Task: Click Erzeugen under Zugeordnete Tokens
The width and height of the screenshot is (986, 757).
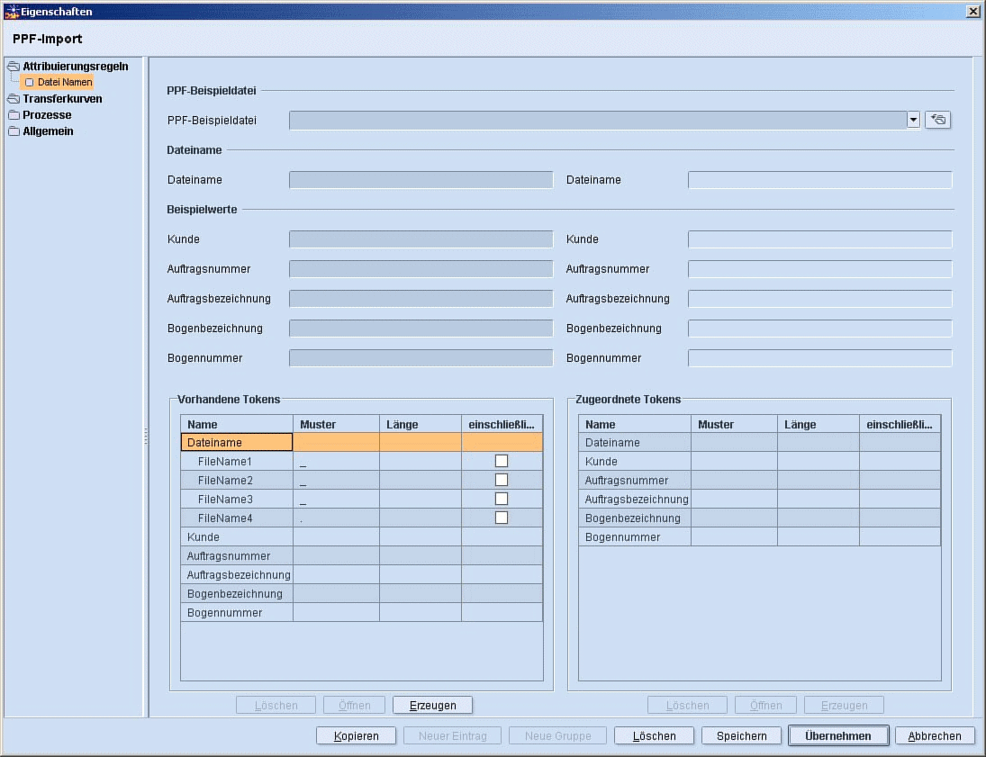Action: click(844, 705)
